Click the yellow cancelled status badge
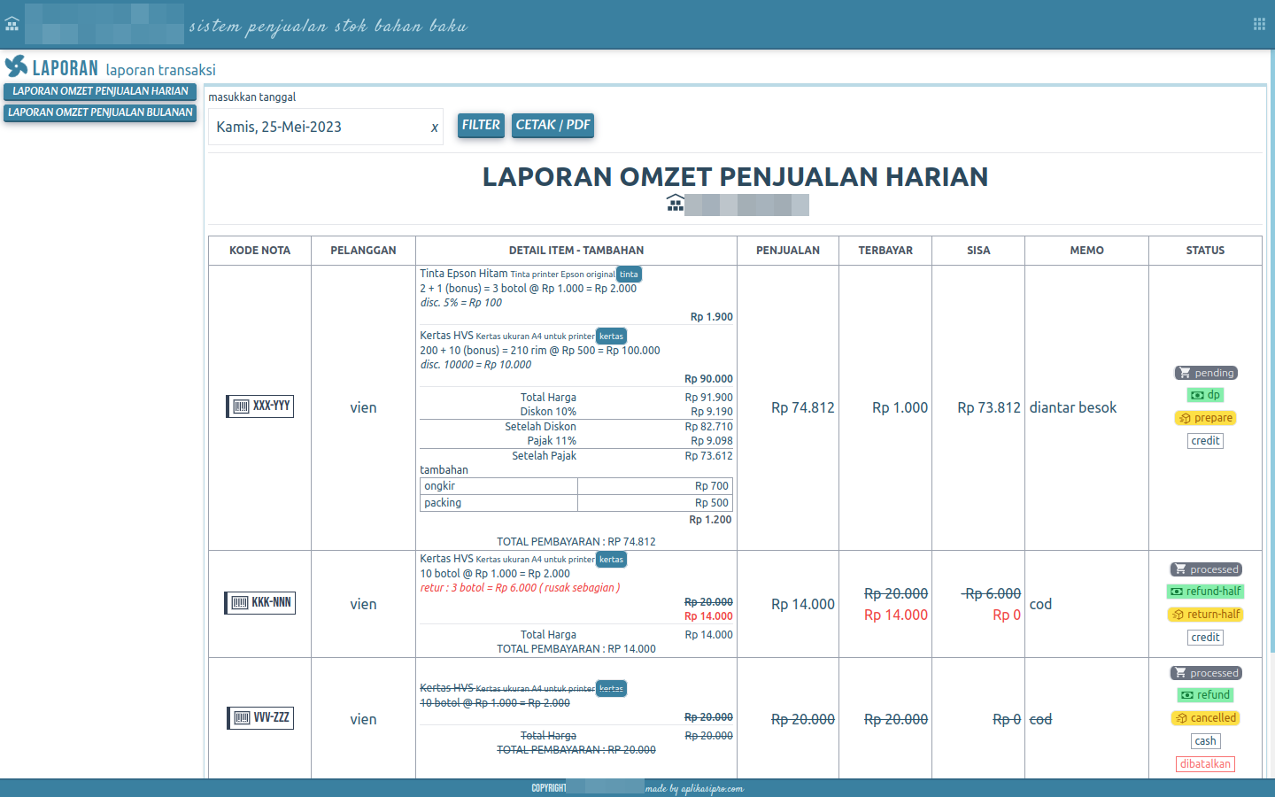Image resolution: width=1275 pixels, height=797 pixels. (x=1205, y=718)
